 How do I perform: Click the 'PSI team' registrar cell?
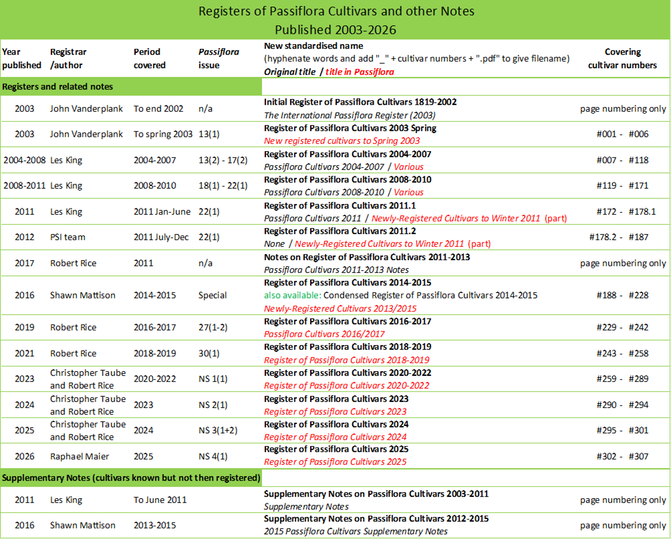[x=68, y=237]
